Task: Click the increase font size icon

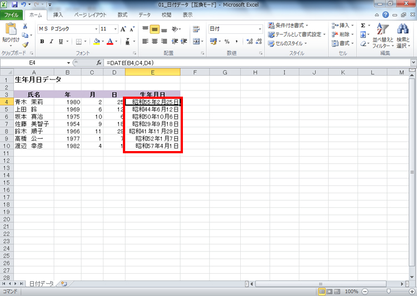Action: 123,29
